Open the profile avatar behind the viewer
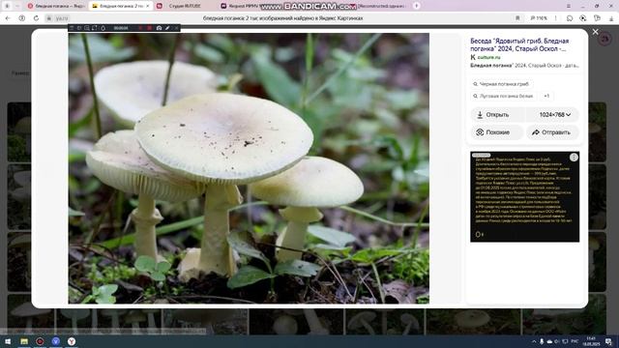 tap(604, 39)
